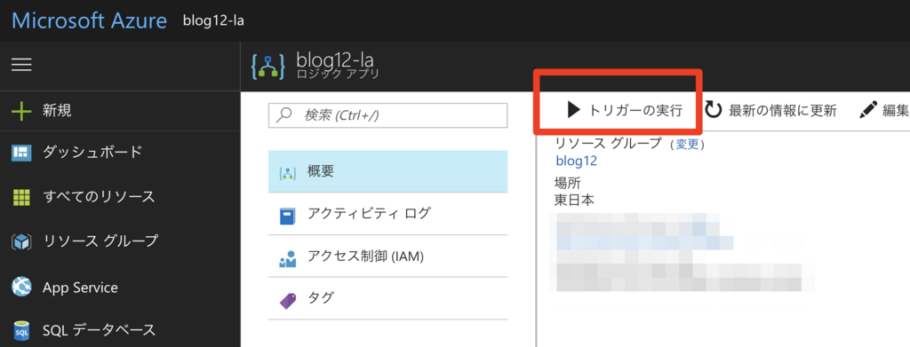Click the 場所 label
This screenshot has width=910, height=347.
[568, 183]
